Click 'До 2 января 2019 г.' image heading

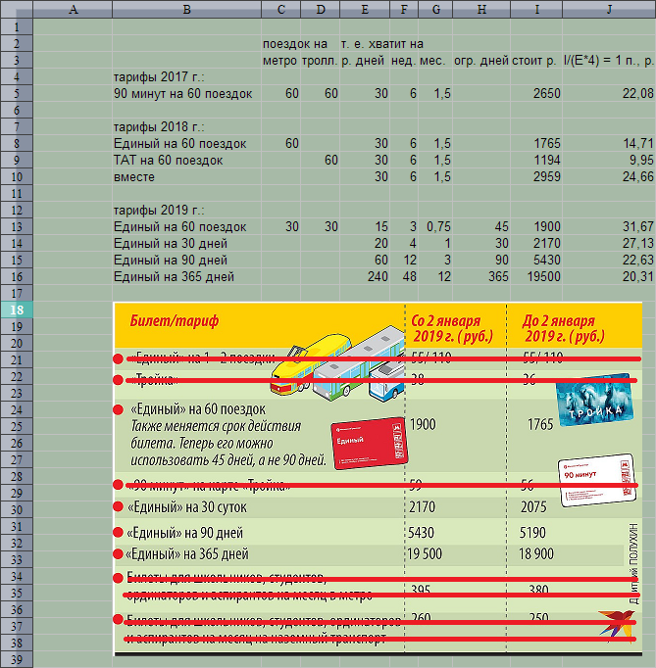[x=564, y=328]
